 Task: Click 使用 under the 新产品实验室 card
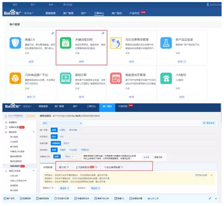click(x=180, y=62)
